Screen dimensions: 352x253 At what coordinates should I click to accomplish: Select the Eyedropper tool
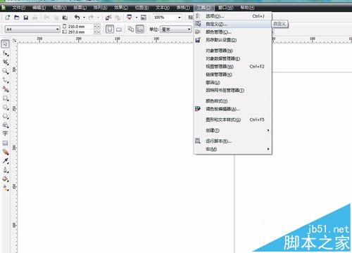tap(6, 161)
